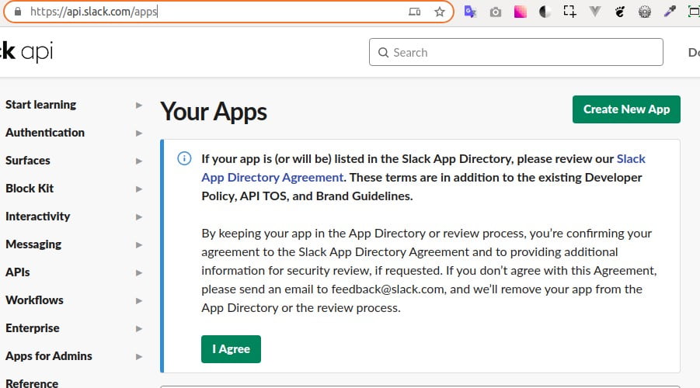The image size is (700, 388).
Task: Expand the Workflows arrow
Action: point(139,300)
